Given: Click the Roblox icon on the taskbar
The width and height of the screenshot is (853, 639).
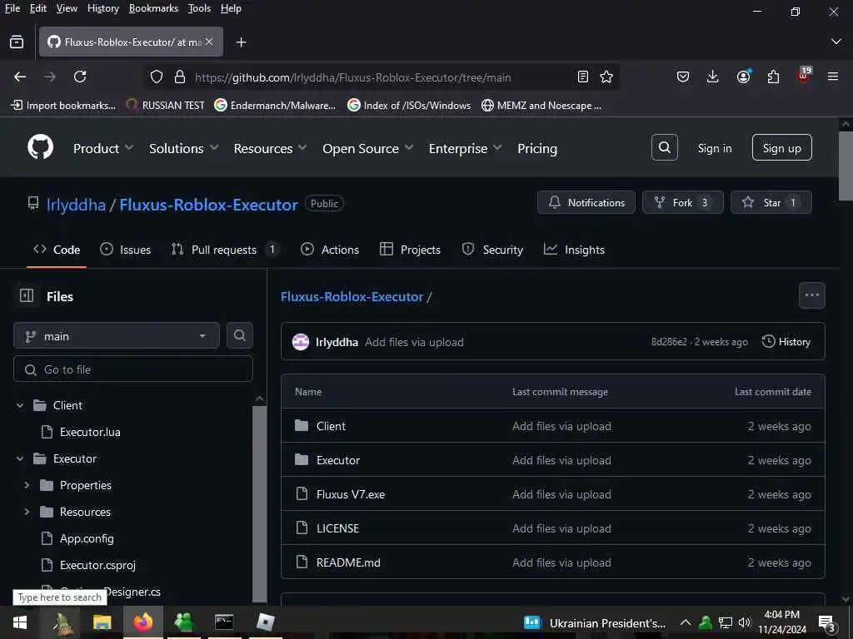Looking at the screenshot, I should pos(265,622).
